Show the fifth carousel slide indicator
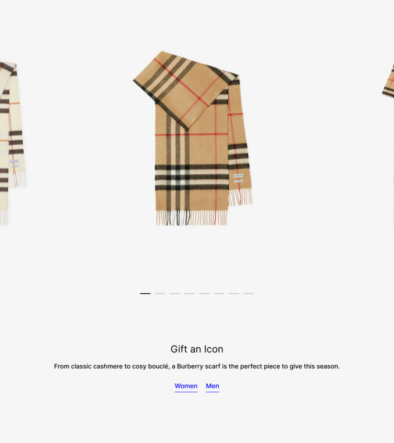This screenshot has width=394, height=443. click(x=204, y=294)
